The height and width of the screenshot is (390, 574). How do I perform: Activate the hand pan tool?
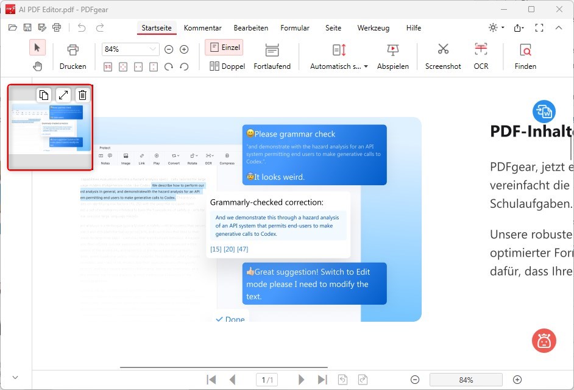pyautogui.click(x=37, y=66)
